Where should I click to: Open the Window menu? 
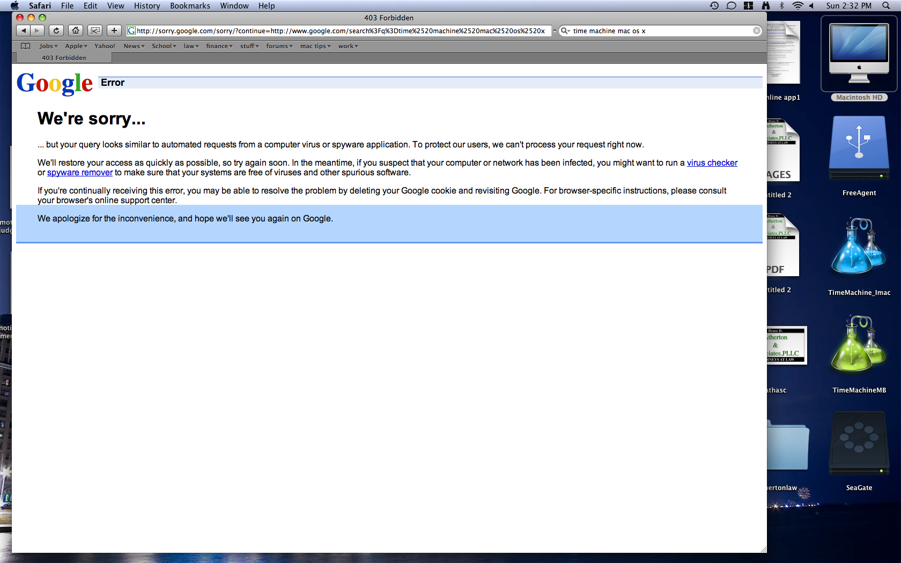click(x=234, y=6)
